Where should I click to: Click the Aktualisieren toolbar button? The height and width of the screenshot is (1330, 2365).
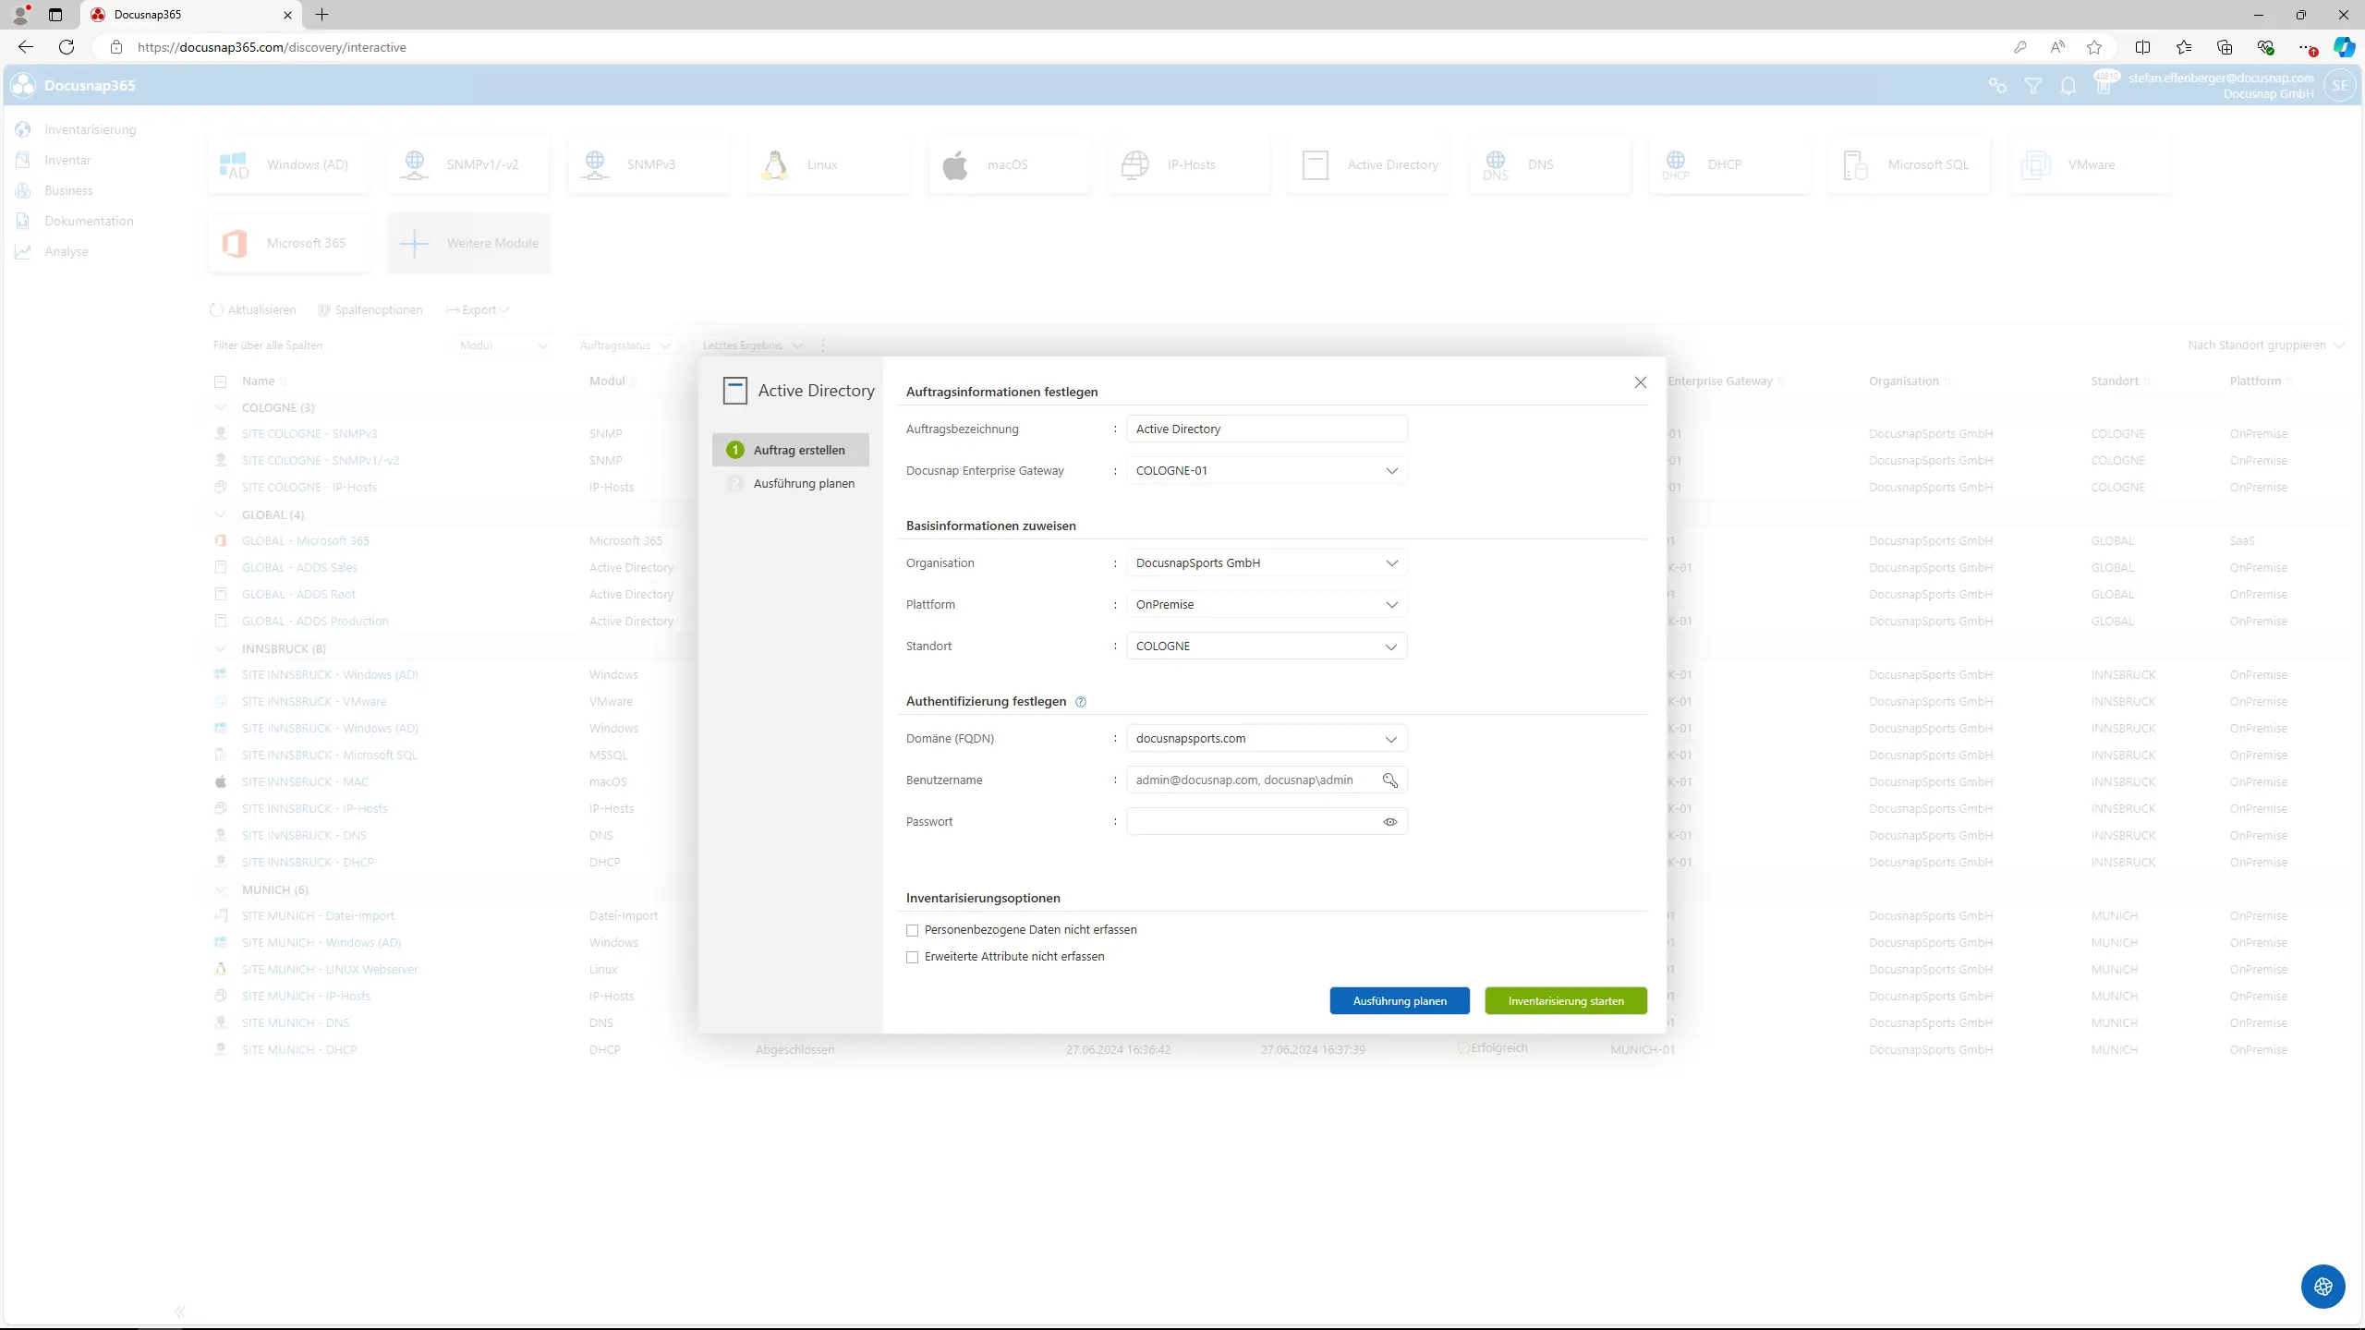tap(253, 310)
